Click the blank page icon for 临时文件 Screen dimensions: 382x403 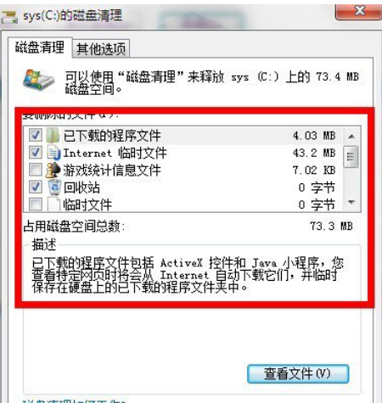[53, 204]
